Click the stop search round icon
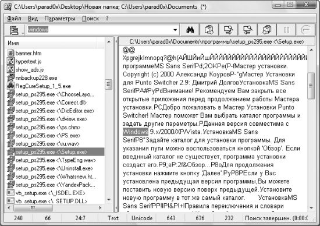This screenshot has width=320, height=226. pos(306,30)
